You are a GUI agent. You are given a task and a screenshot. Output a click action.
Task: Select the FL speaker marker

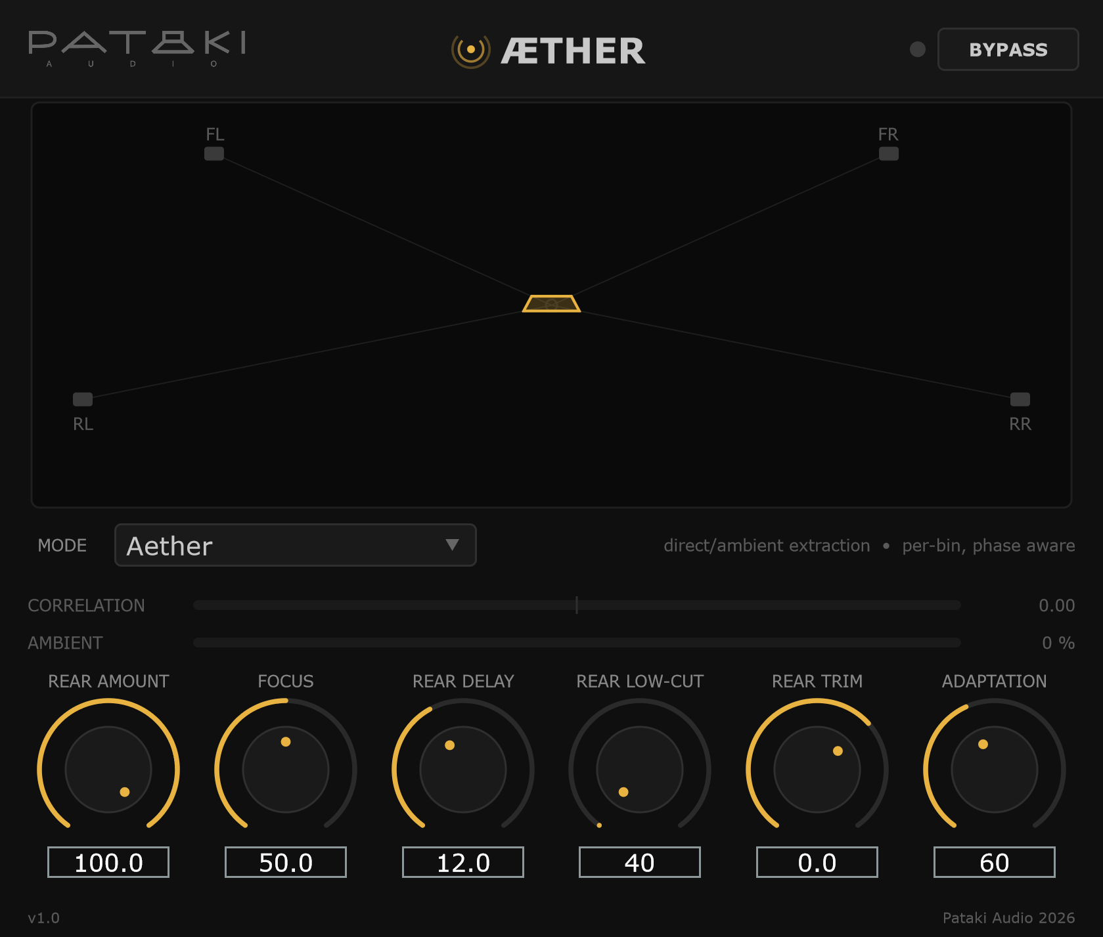214,154
